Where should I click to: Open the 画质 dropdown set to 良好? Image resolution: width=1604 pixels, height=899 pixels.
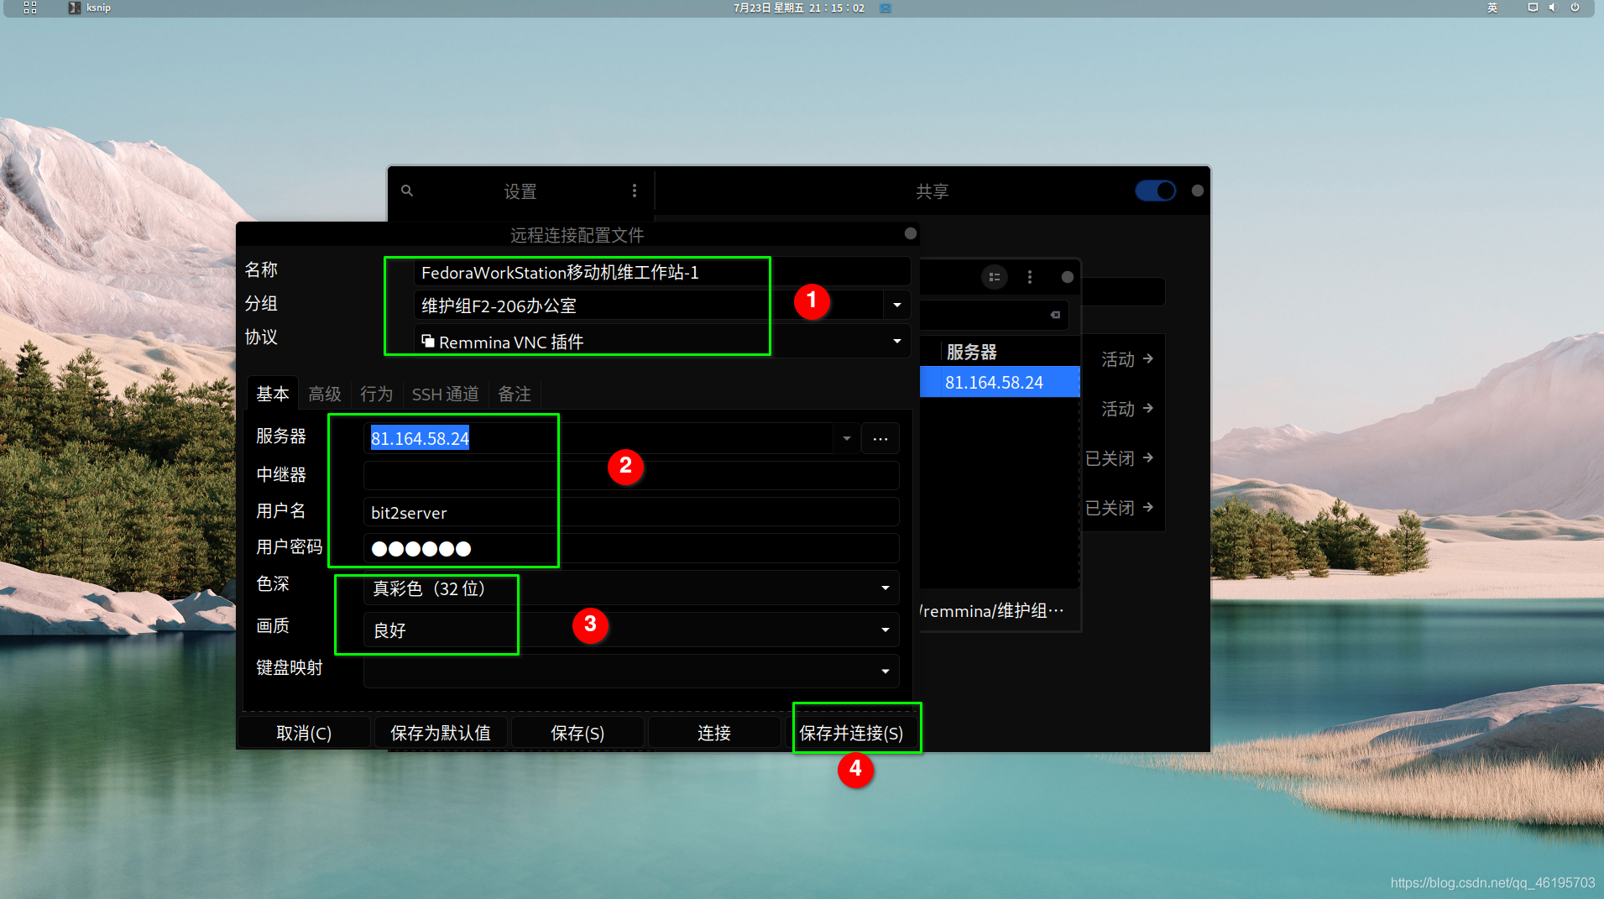(x=631, y=630)
